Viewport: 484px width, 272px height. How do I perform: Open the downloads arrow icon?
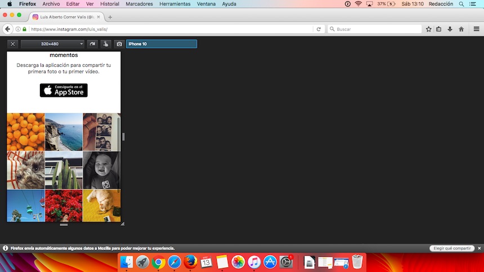tap(450, 29)
